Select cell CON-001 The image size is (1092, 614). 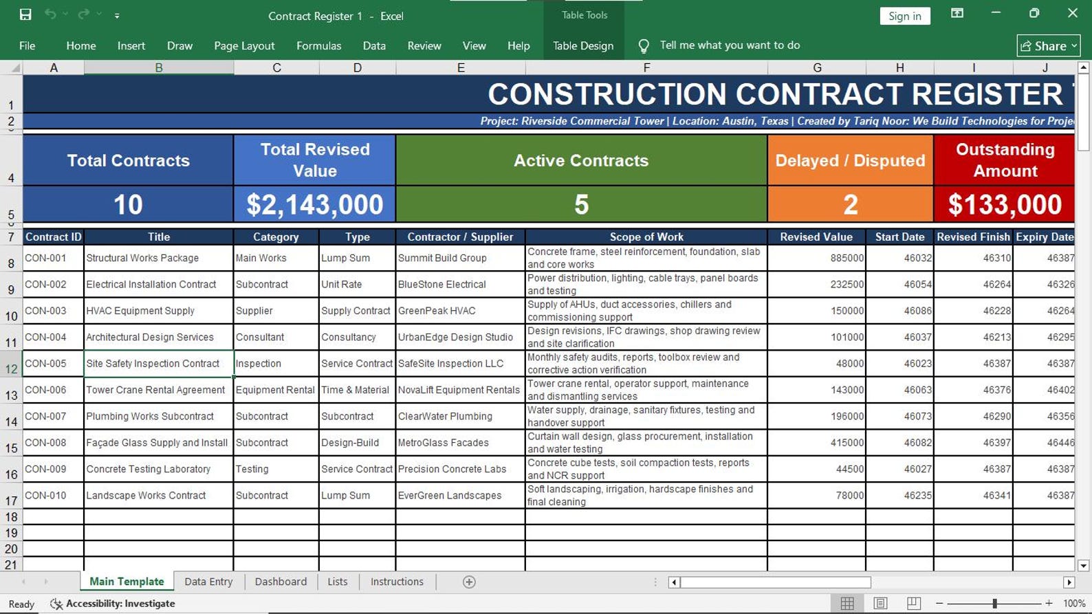pyautogui.click(x=54, y=258)
